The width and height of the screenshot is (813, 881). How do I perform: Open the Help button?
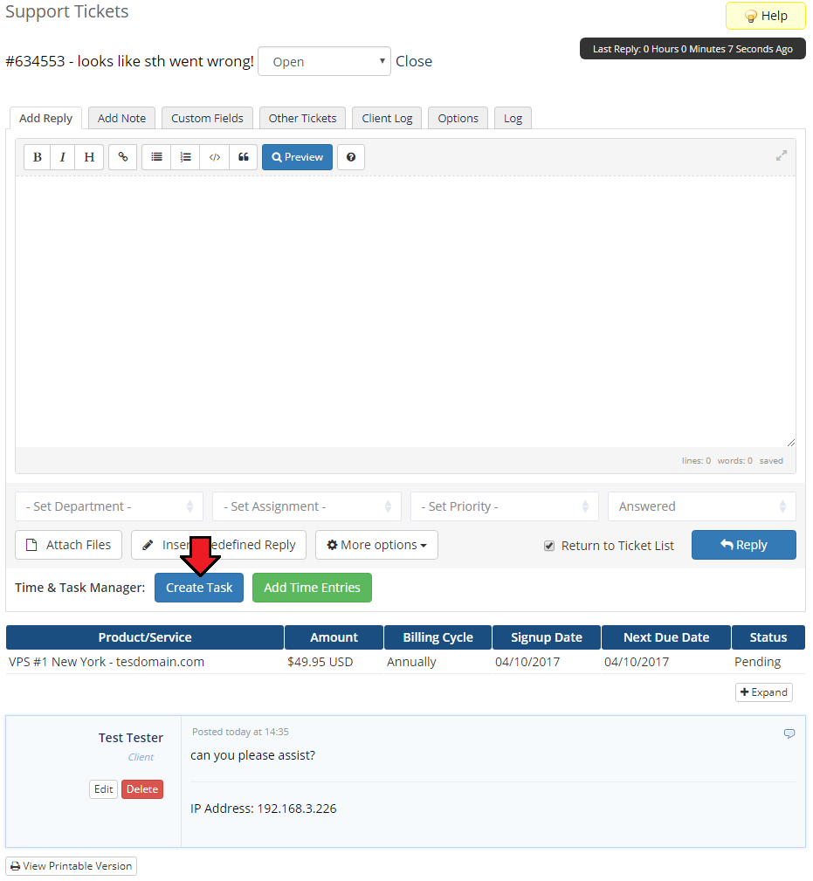[766, 16]
